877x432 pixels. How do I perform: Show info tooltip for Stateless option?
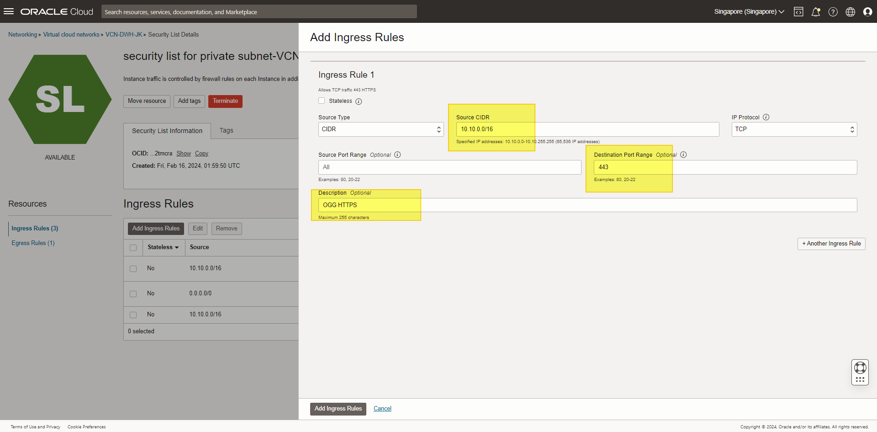(359, 101)
